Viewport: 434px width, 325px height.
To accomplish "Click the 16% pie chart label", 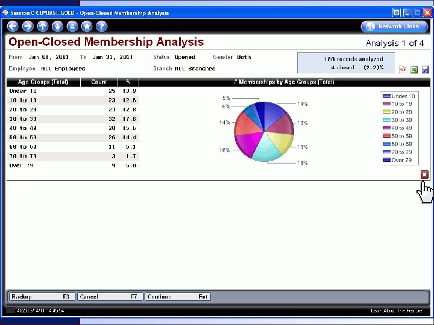I will tap(225, 150).
